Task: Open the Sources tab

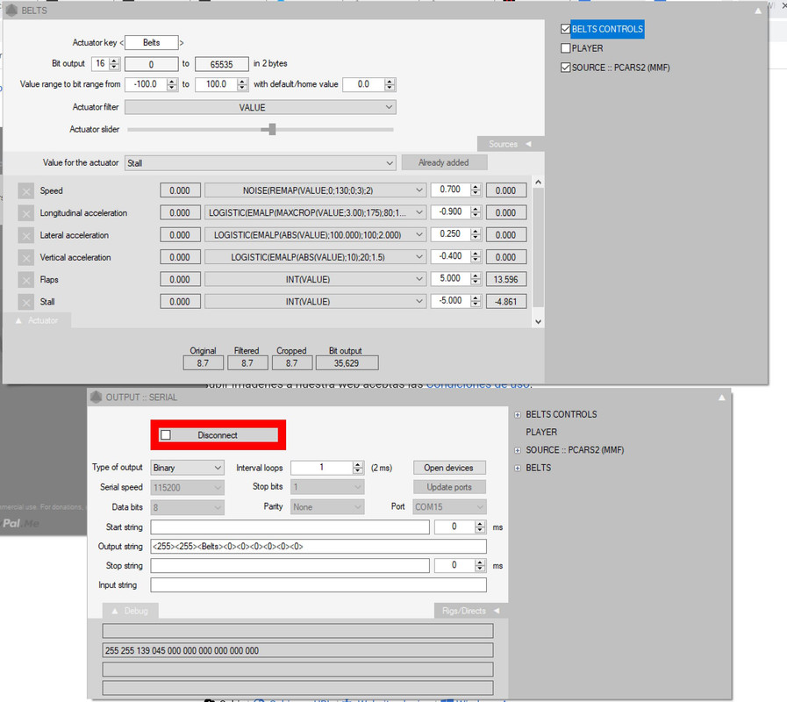Action: click(510, 144)
